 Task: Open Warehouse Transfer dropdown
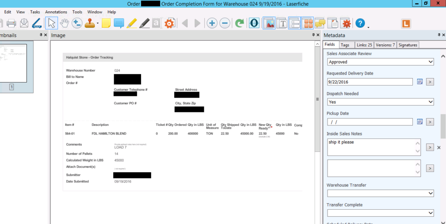pos(380,193)
